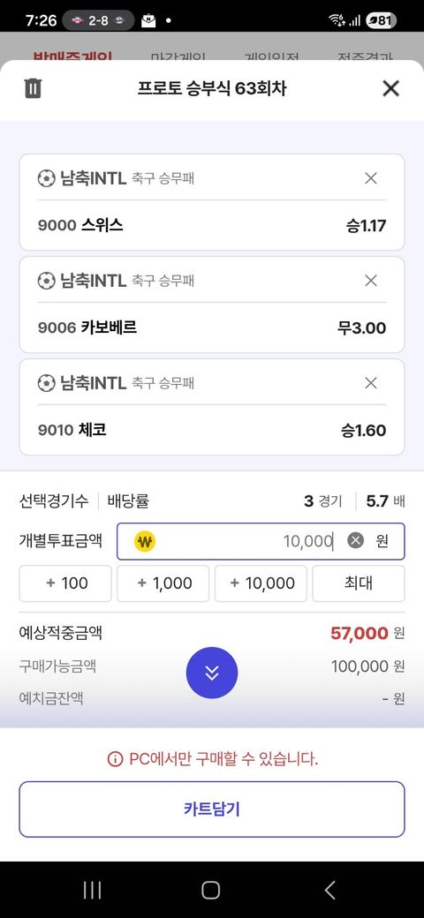The image size is (424, 918).
Task: Add 1,000 won to the bet
Action: (163, 583)
